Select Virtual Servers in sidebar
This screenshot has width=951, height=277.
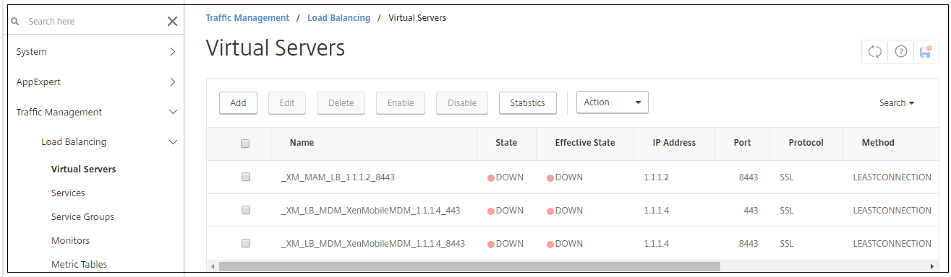click(83, 170)
